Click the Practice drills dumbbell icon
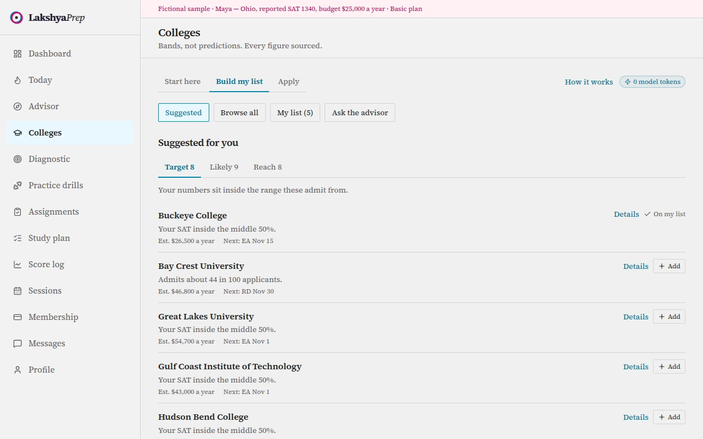 tap(18, 185)
